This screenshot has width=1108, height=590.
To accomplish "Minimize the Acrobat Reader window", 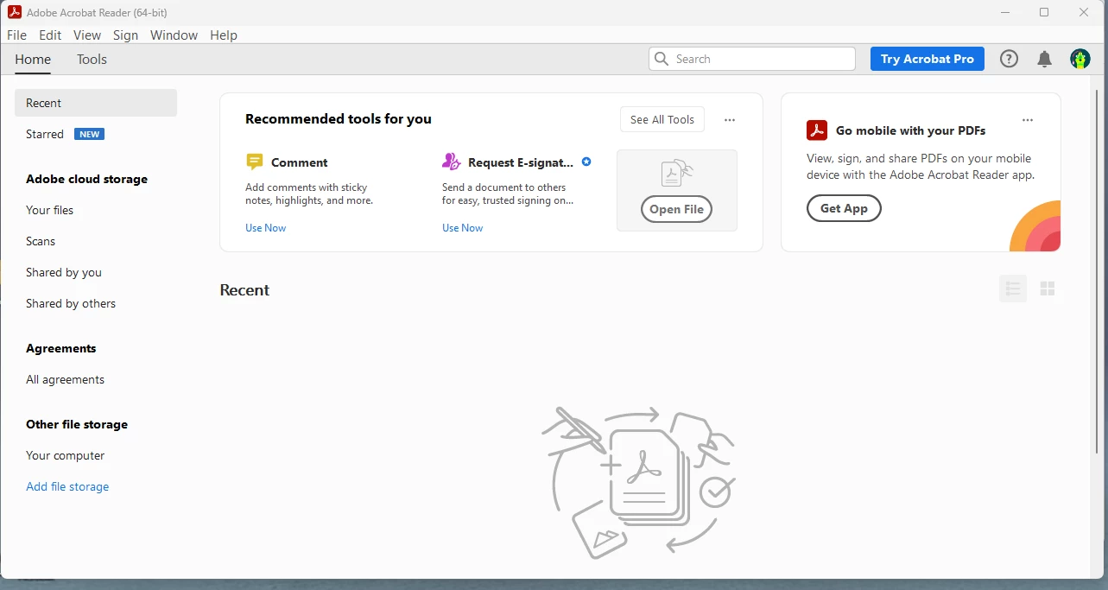I will tap(1004, 12).
